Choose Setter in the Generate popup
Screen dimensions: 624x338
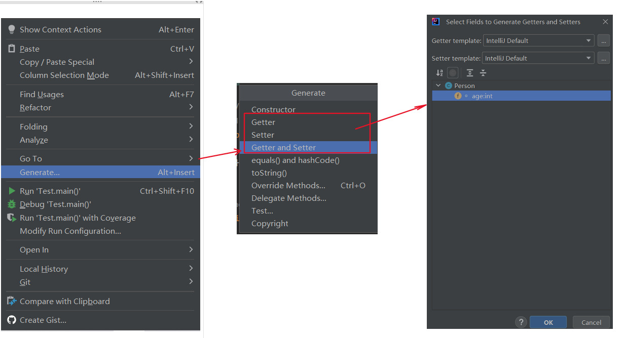(308, 135)
